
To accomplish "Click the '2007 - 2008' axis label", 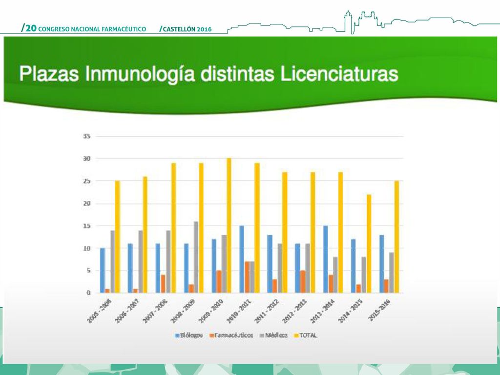I will pyautogui.click(x=155, y=311).
